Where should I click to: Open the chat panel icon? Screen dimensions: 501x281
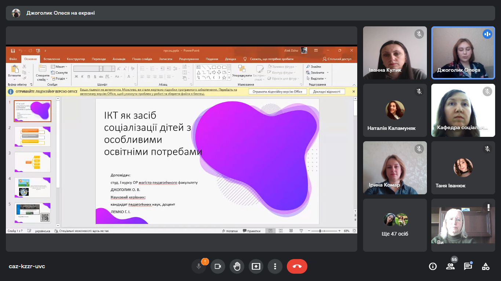pyautogui.click(x=468, y=266)
